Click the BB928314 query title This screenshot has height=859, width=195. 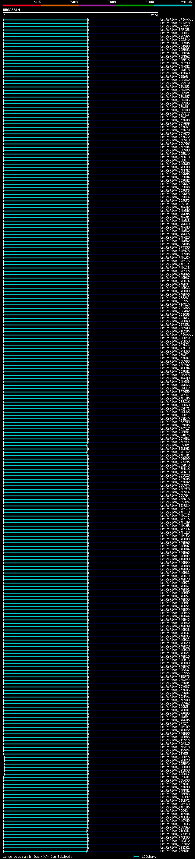coord(11,10)
